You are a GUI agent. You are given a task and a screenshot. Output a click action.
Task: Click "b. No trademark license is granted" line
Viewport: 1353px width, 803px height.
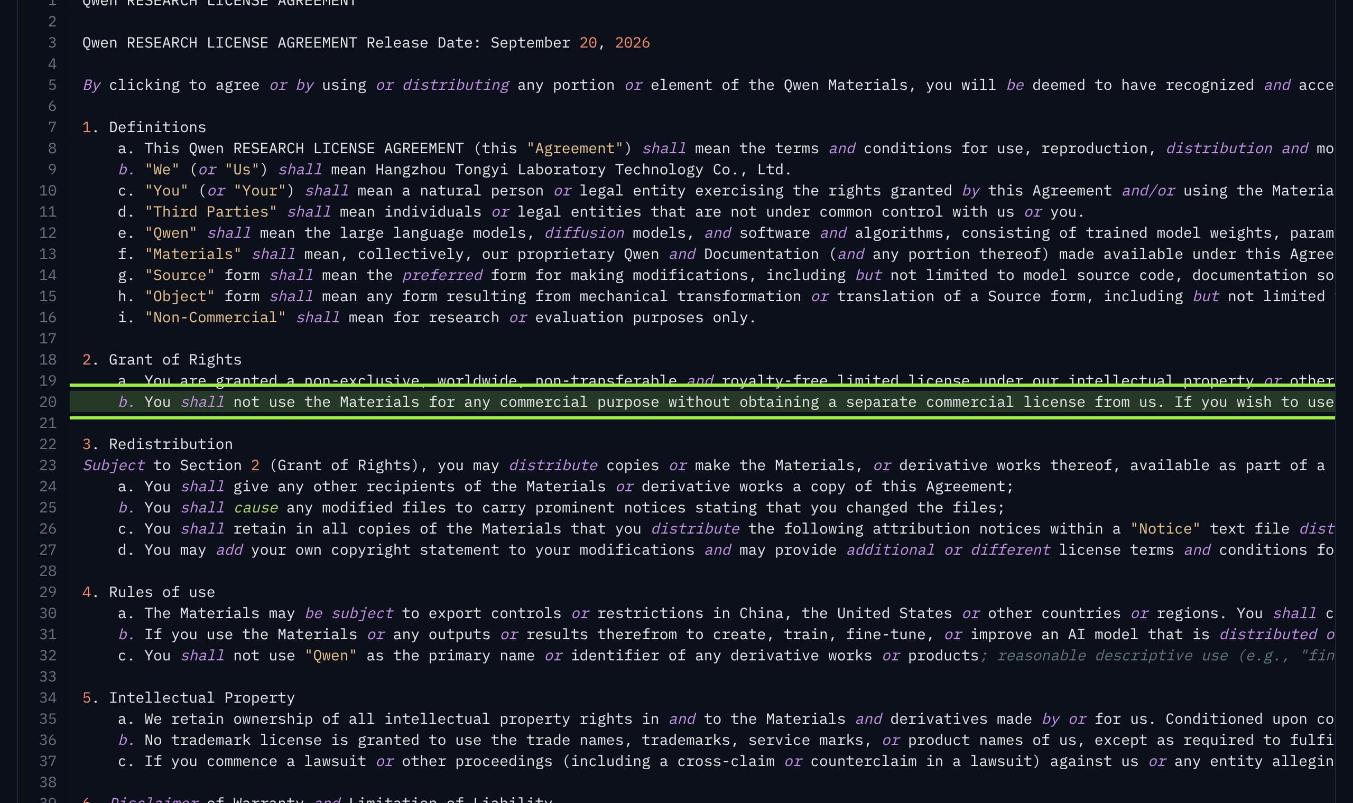click(726, 740)
